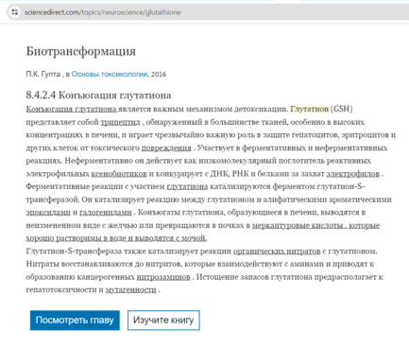The height and width of the screenshot is (347, 409).
Task: Follow the underlined 'глутатиона' link
Action: point(187,186)
